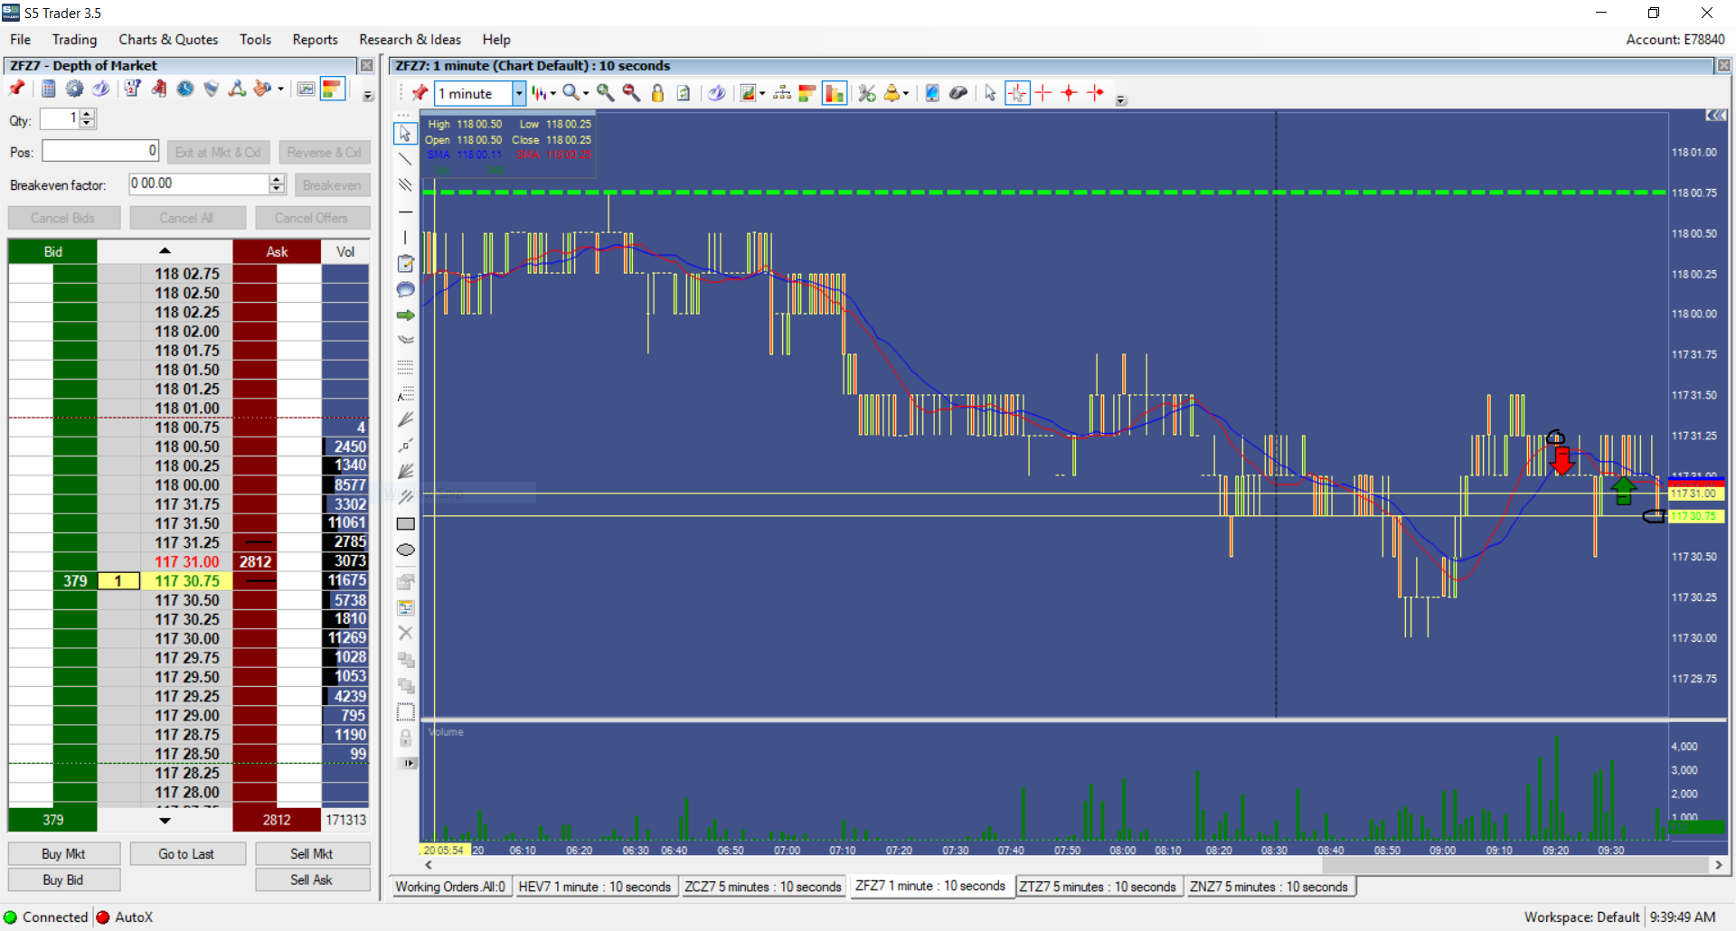Switch to the HEV7 1 minute tab
The width and height of the screenshot is (1736, 931).
pos(595,887)
